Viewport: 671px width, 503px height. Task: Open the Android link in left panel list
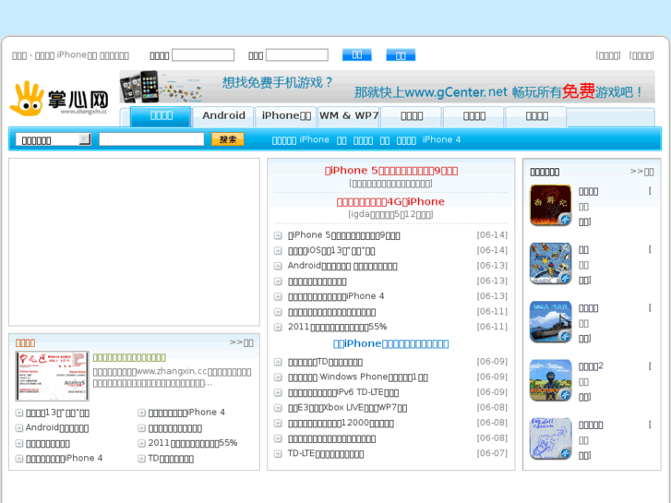click(57, 427)
